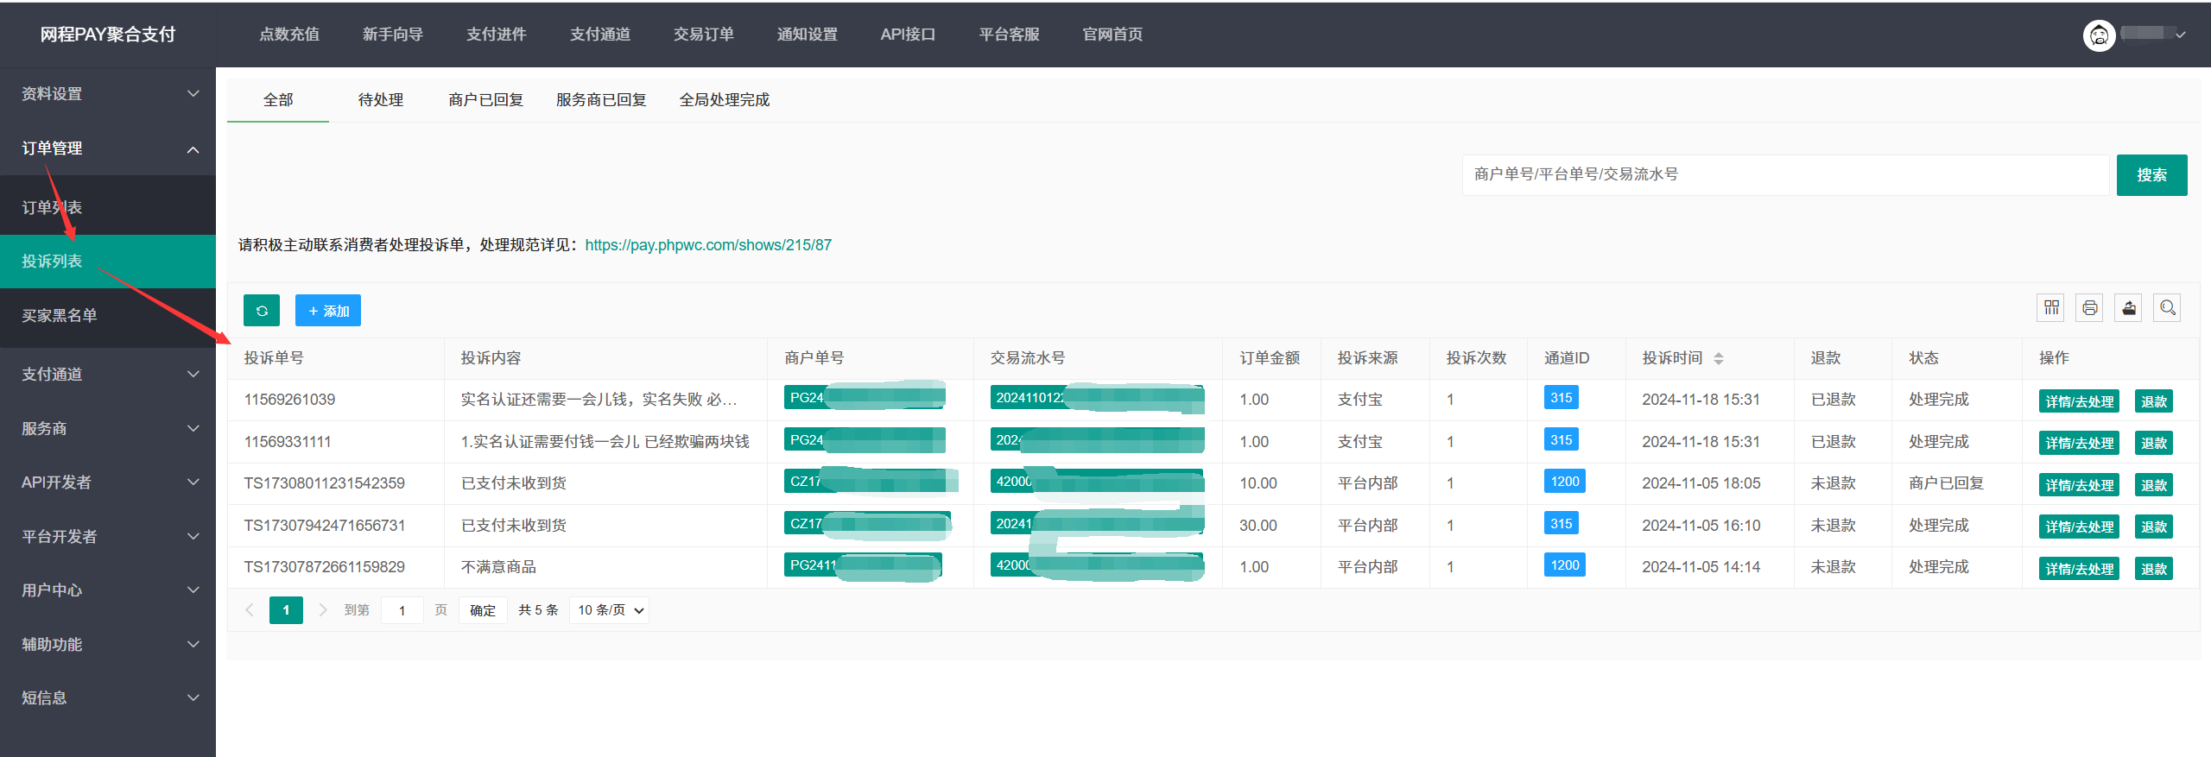Open 买家黑名单 in sidebar
The image size is (2211, 757).
(108, 316)
